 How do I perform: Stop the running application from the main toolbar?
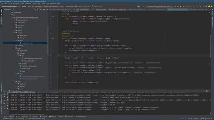coord(184,6)
